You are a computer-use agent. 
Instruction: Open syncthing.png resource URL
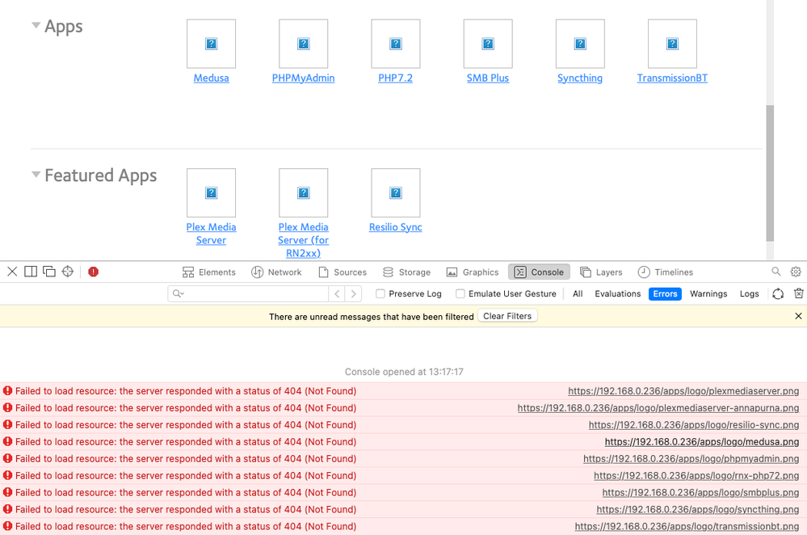coord(698,510)
